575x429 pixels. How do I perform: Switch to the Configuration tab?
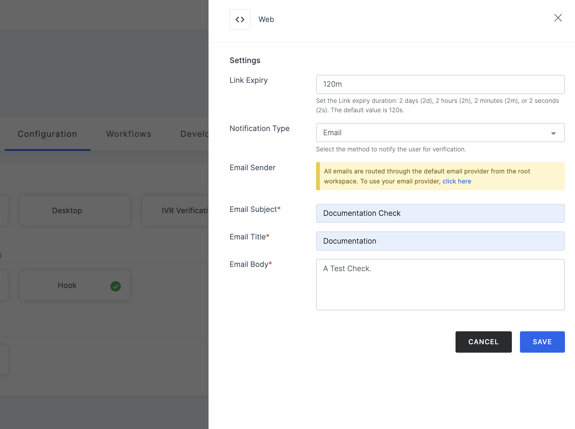click(x=47, y=134)
